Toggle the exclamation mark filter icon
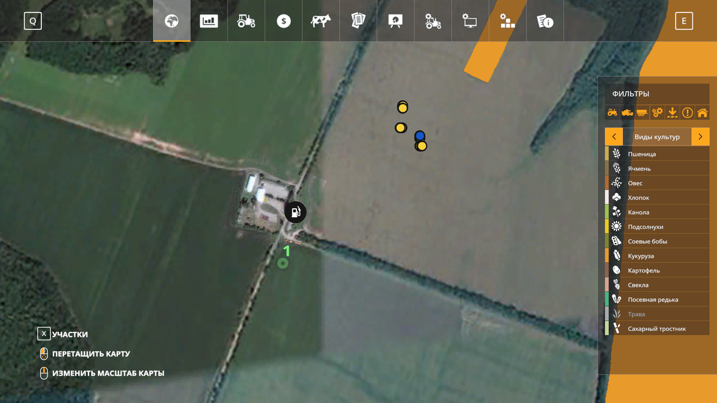Viewport: 717px width, 403px height. 687,113
